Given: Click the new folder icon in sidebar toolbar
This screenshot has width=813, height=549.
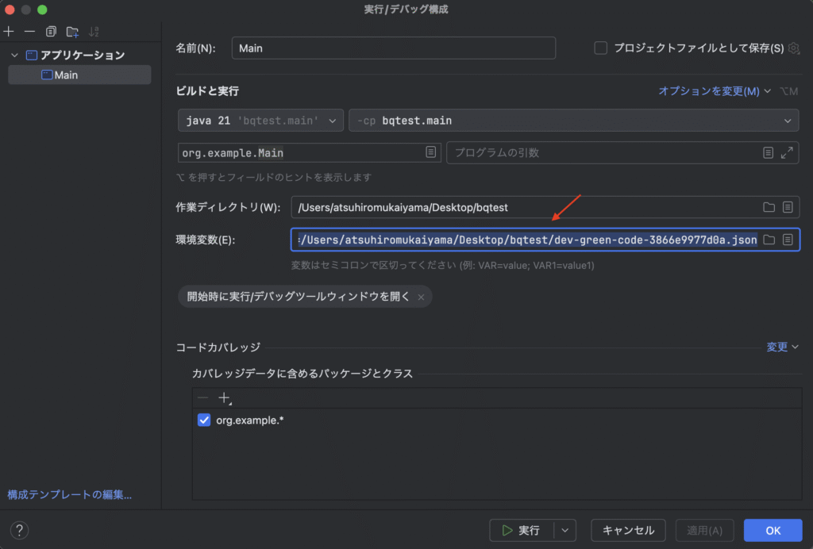Looking at the screenshot, I should pos(72,32).
